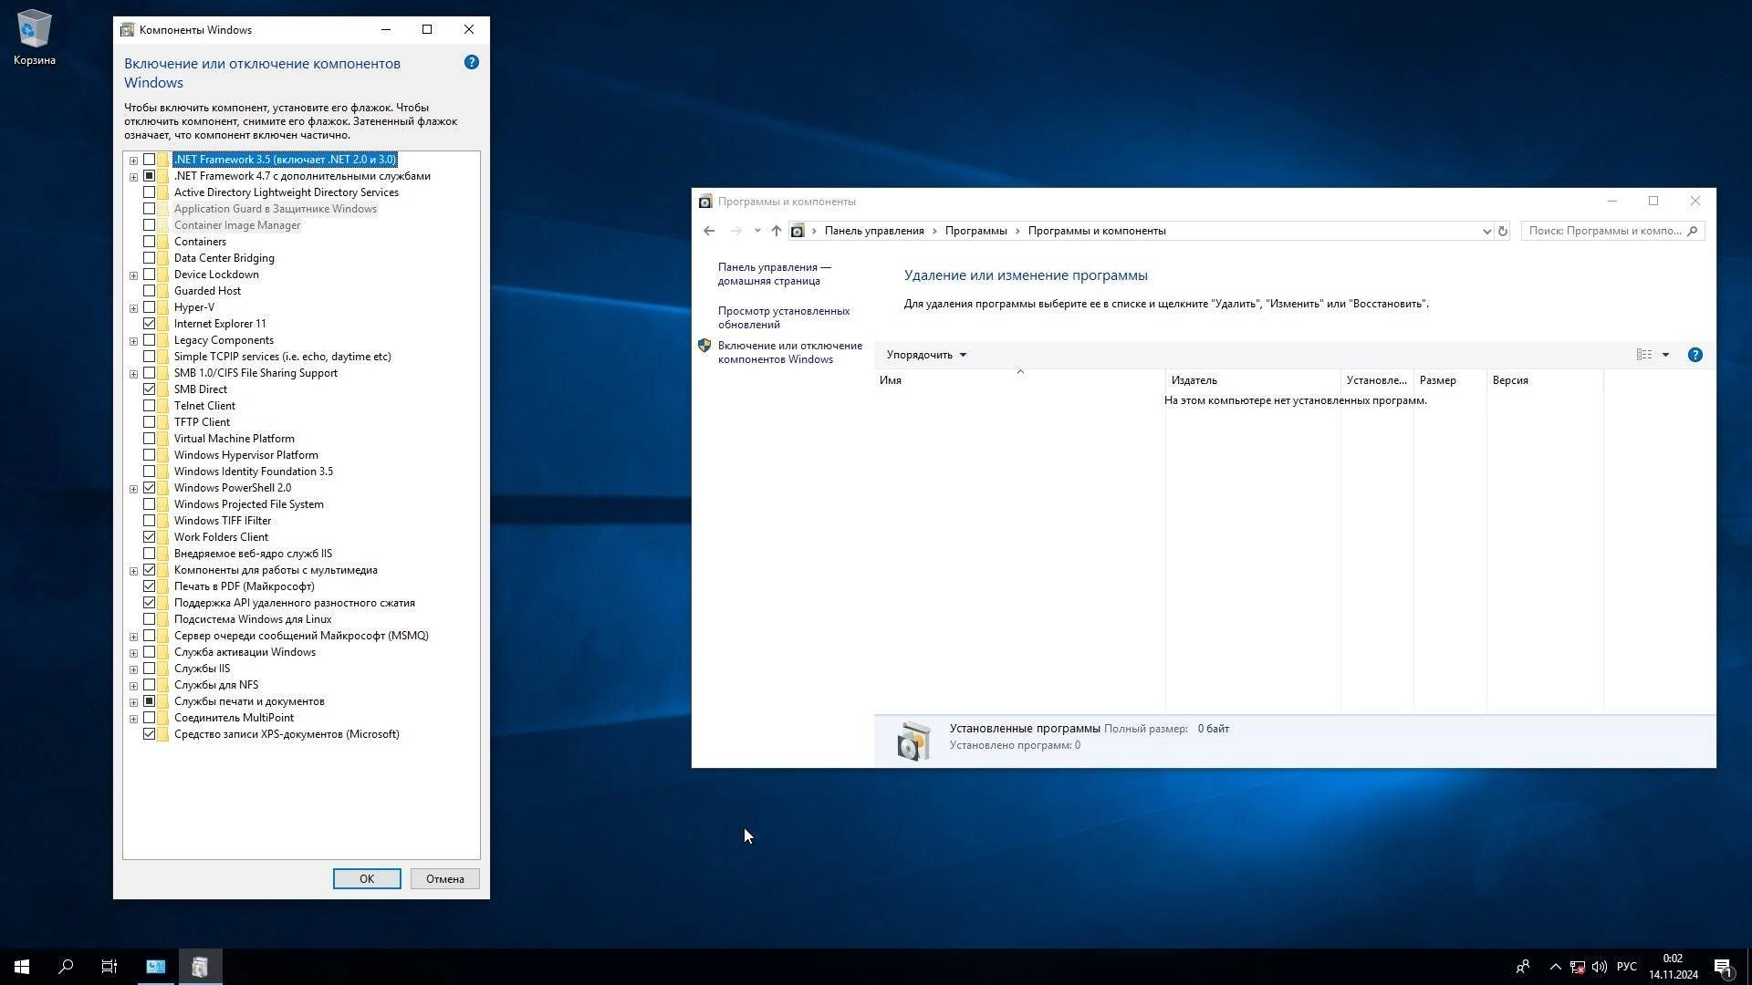1752x985 pixels.
Task: Open the clock and date in taskbar
Action: coord(1673,967)
